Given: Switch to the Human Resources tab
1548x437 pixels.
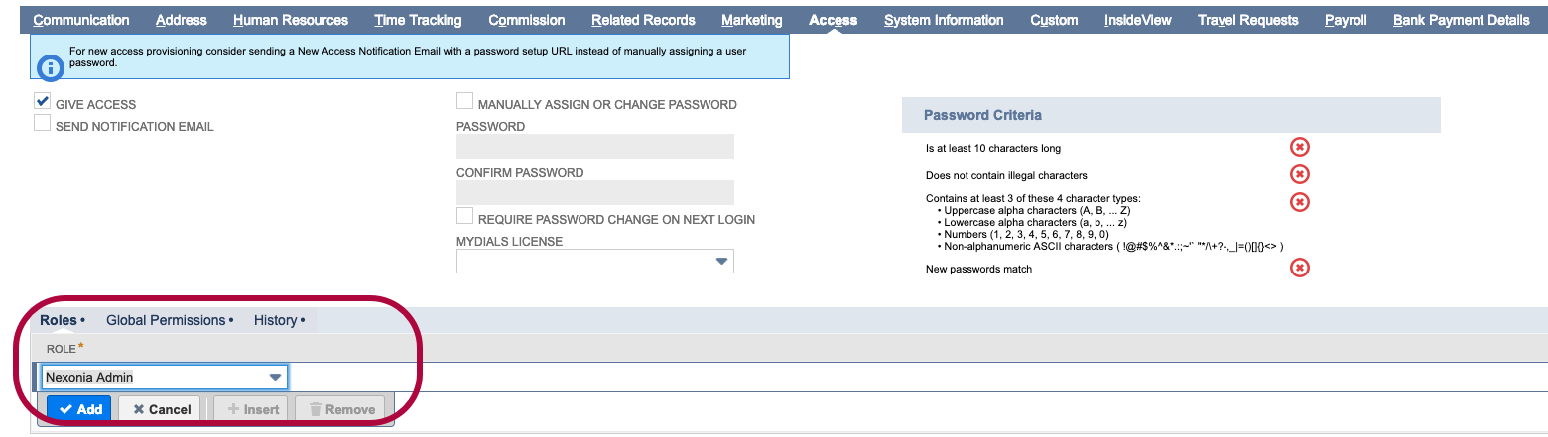Looking at the screenshot, I should pos(291,20).
